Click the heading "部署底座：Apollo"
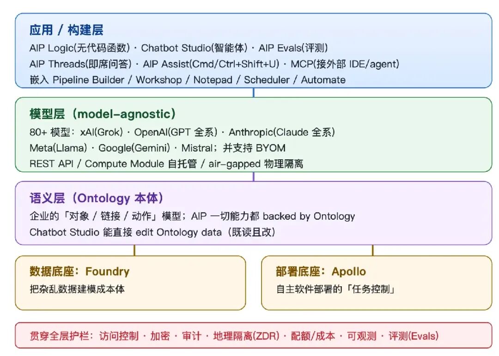 [321, 272]
